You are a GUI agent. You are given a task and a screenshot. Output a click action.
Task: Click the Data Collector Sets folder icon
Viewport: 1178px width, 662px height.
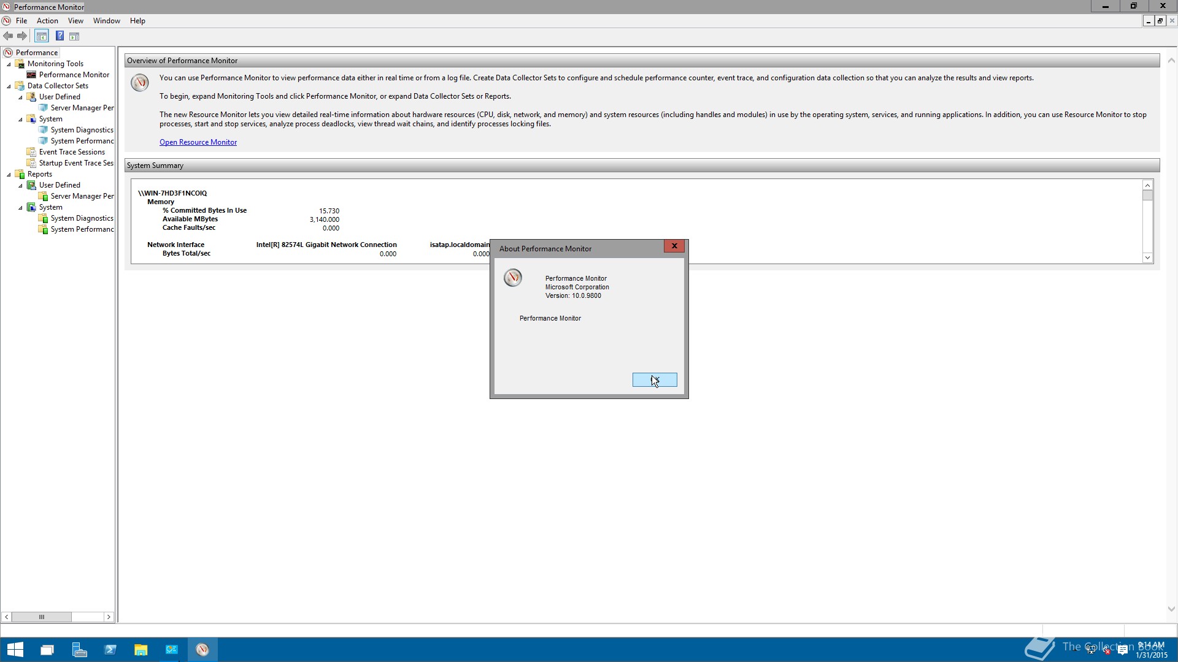[20, 86]
